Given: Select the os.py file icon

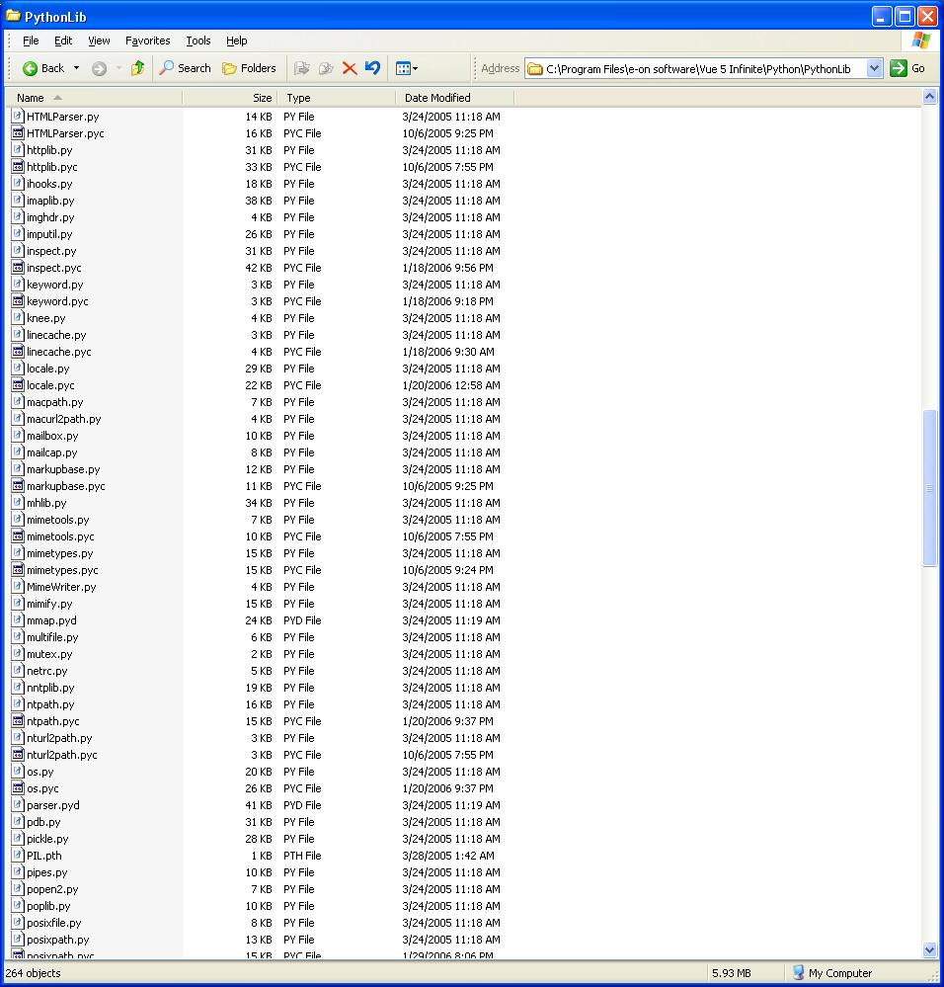Looking at the screenshot, I should (18, 771).
